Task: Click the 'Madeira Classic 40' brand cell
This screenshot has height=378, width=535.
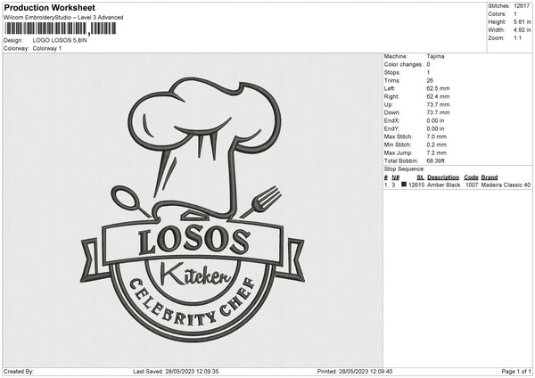Action: click(x=506, y=185)
